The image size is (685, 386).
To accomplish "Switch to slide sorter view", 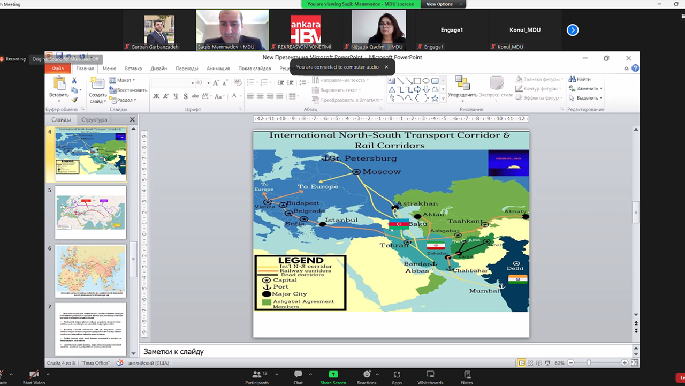I will [530, 363].
